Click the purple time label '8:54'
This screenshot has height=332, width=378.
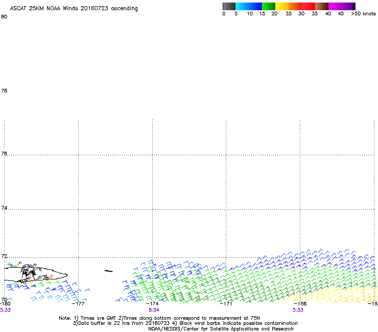(154, 310)
